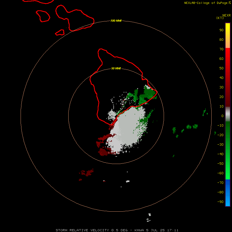
Task: Click the positive 50 scale label
Action: point(221,68)
